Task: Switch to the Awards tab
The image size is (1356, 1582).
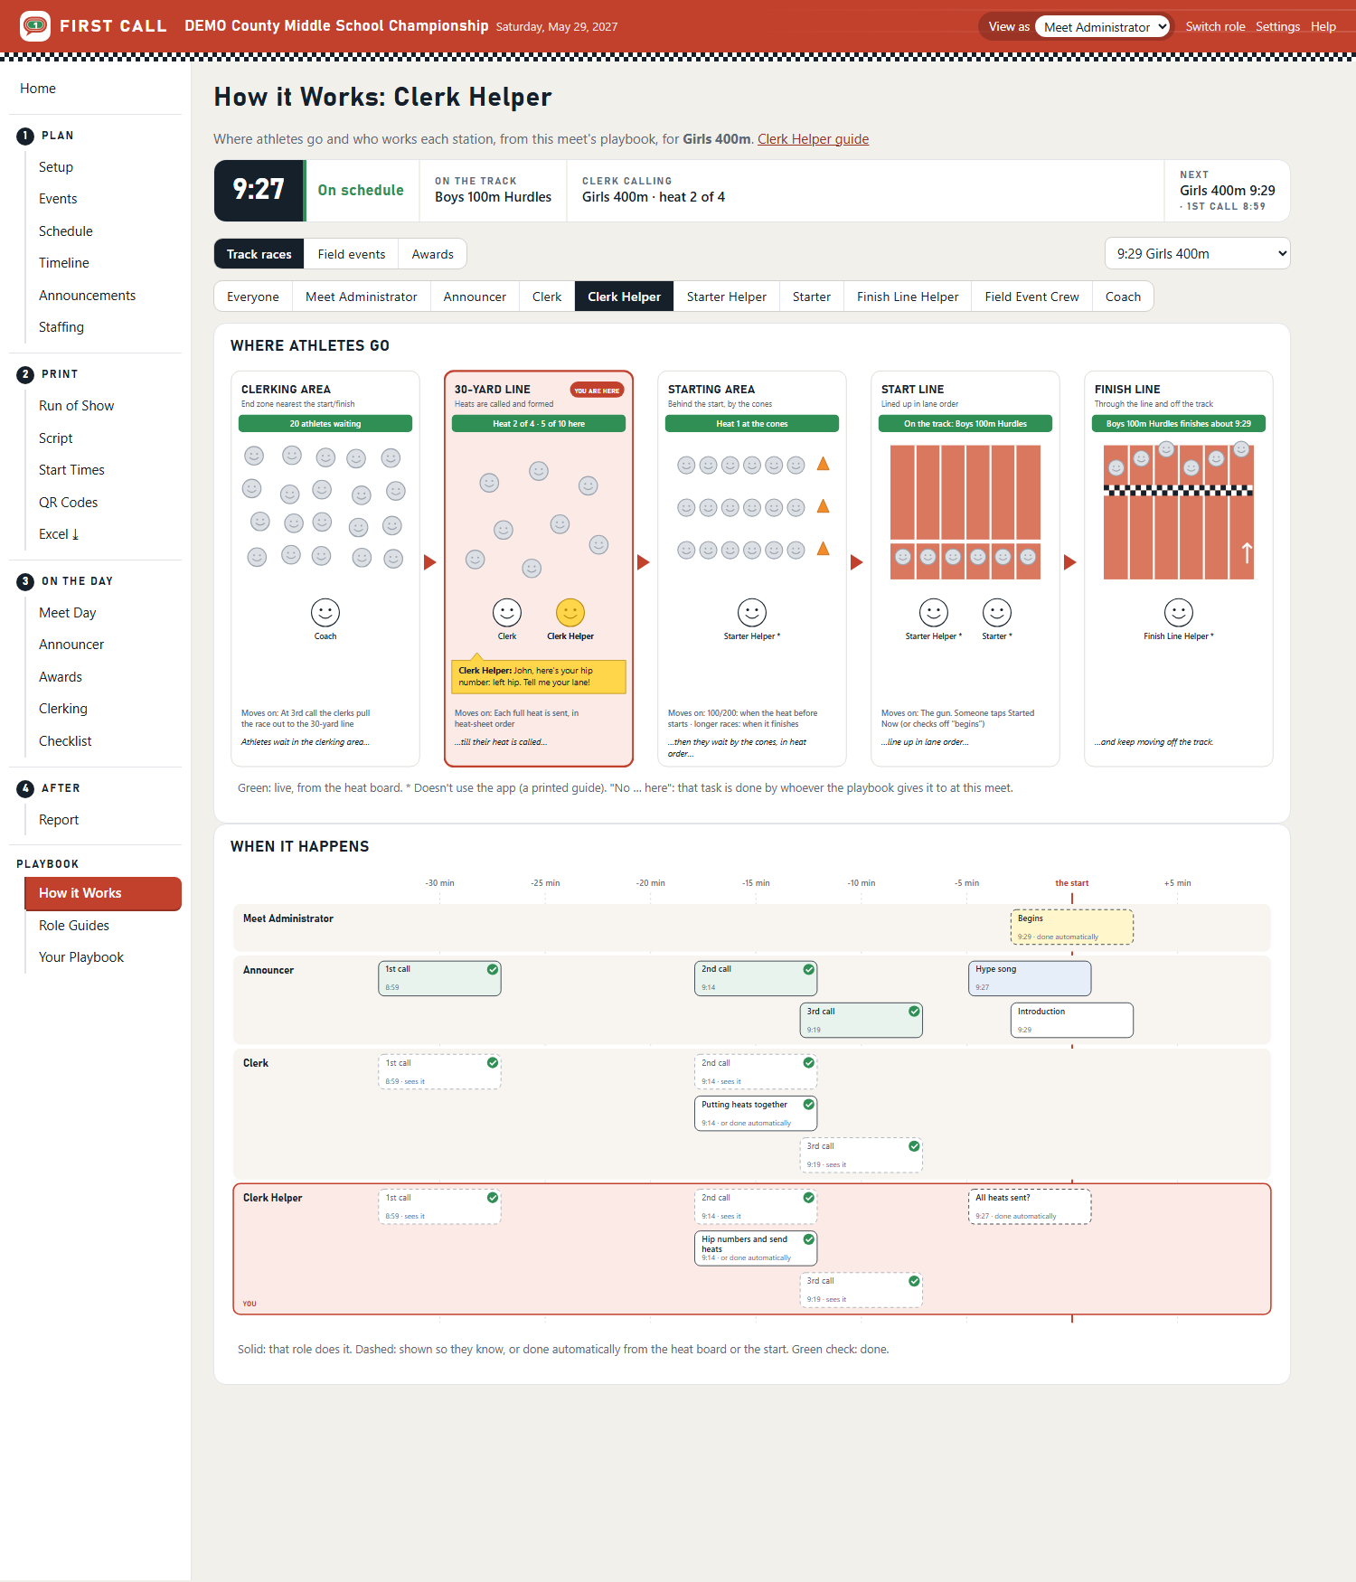Action: (432, 254)
